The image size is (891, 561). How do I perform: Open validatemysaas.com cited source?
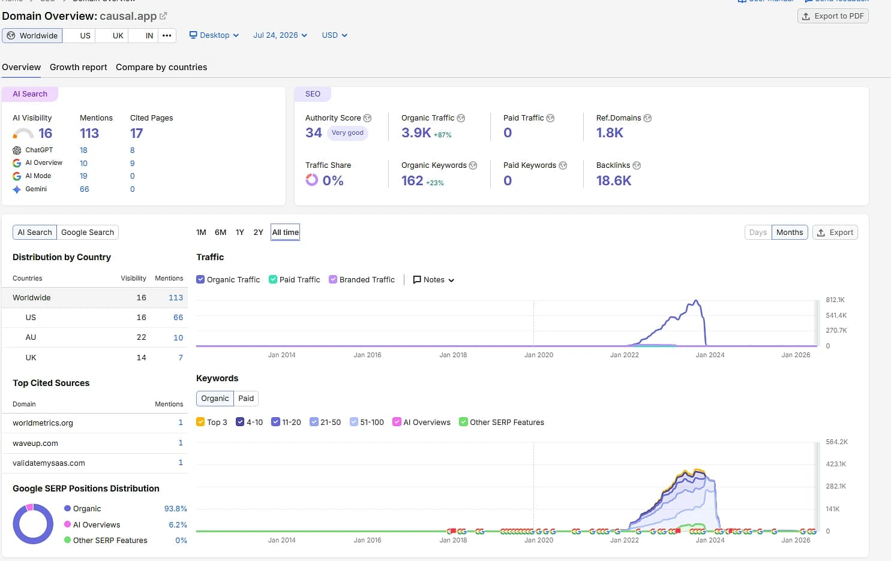pyautogui.click(x=49, y=463)
